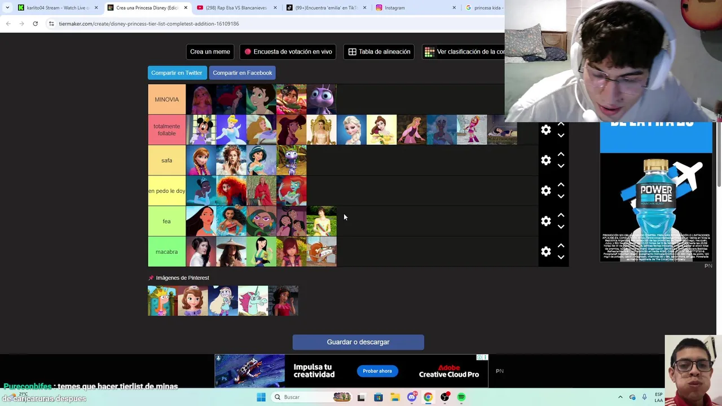722x406 pixels.
Task: Click the yellow 'safa' tier label
Action: (166, 160)
